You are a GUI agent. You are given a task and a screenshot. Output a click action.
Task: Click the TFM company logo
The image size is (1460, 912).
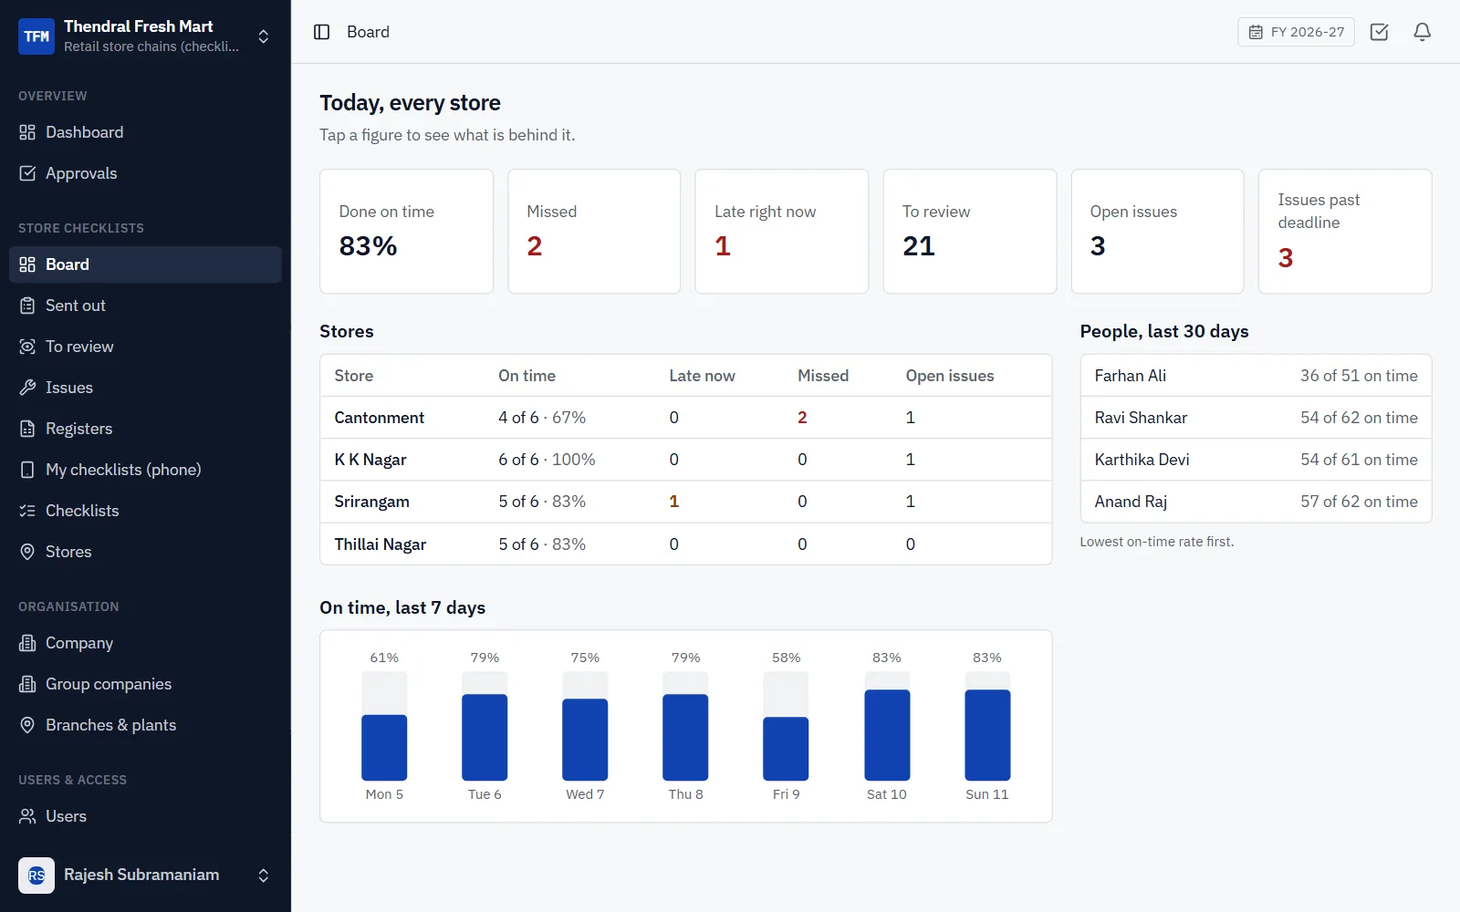coord(36,36)
